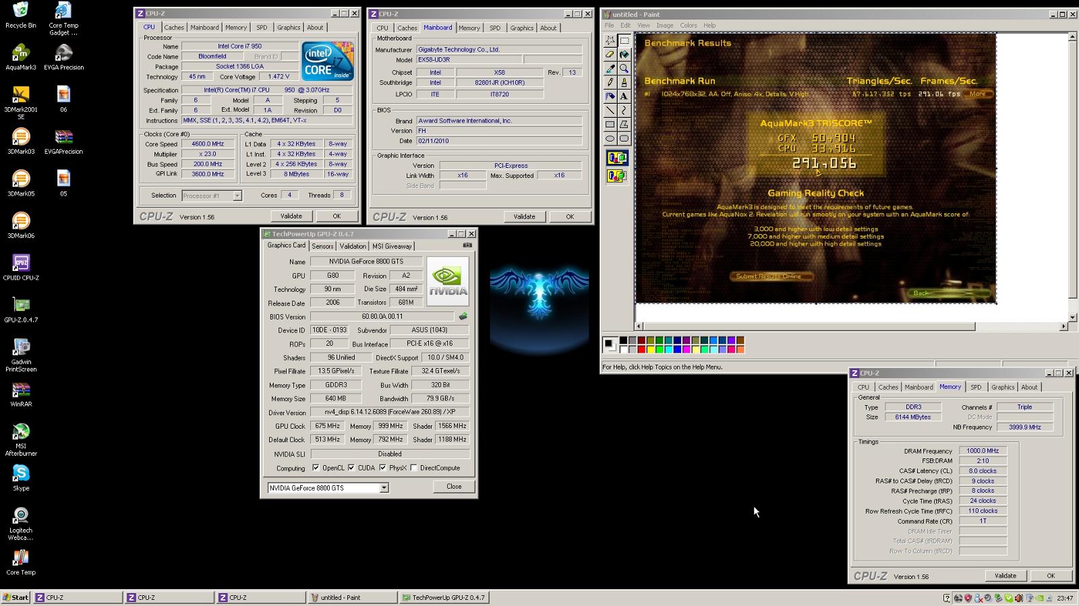Click the save BIOS icon in GPU-Z
The height and width of the screenshot is (606, 1079).
tap(463, 316)
